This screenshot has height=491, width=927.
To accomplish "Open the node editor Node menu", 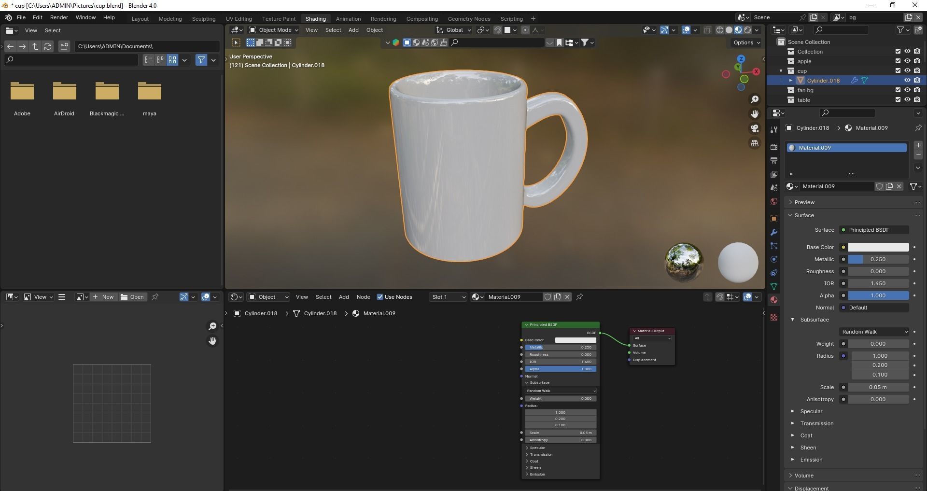I will 363,297.
